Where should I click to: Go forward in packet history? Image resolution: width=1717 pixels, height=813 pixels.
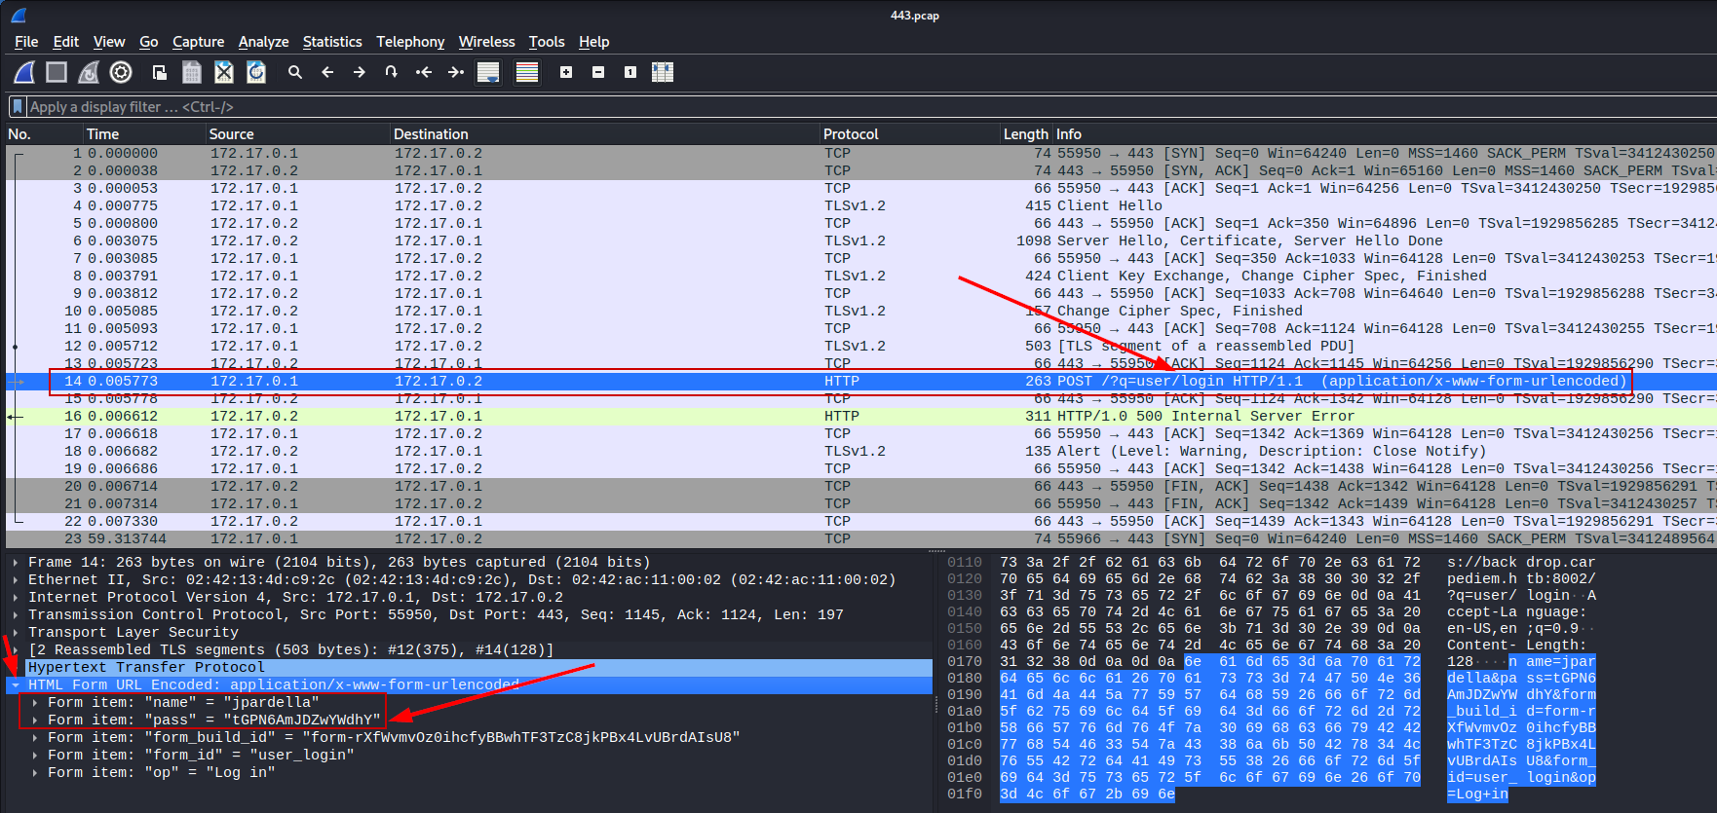click(360, 72)
